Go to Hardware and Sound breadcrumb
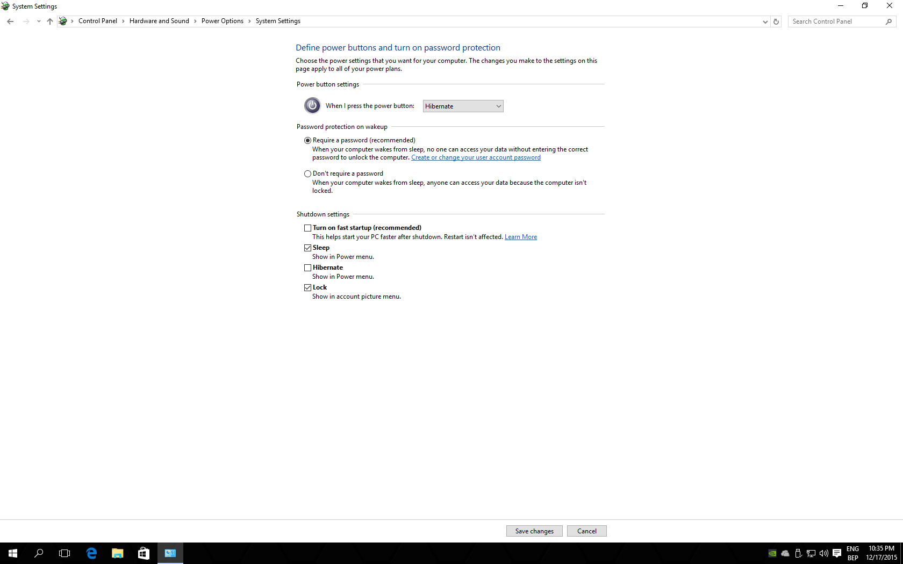Image resolution: width=903 pixels, height=564 pixels. (159, 21)
